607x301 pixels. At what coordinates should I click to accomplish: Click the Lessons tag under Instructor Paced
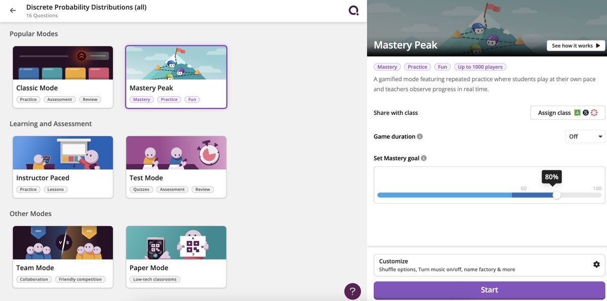(x=56, y=190)
